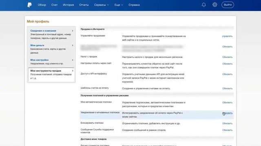Click the Настройки оплаты через сайт label

96,63
